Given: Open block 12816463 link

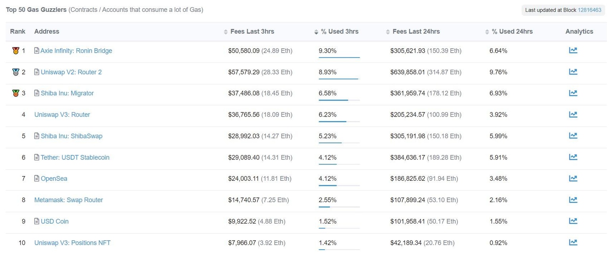Looking at the screenshot, I should click(x=590, y=10).
